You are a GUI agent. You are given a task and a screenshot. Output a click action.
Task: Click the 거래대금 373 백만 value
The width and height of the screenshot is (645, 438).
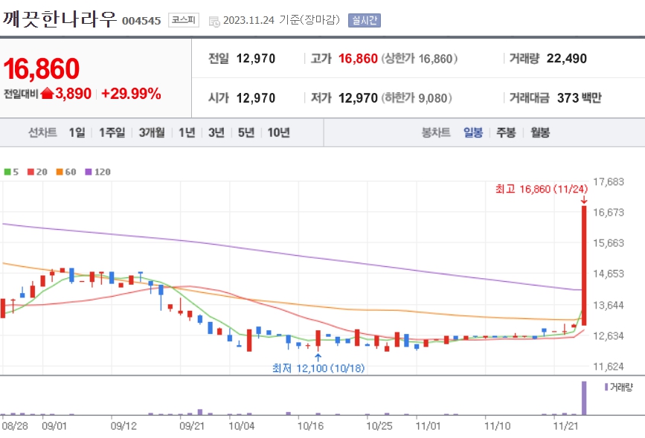click(x=580, y=98)
